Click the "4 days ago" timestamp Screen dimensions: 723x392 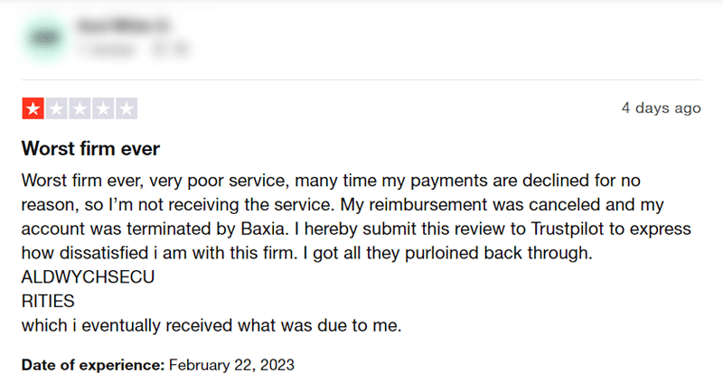pos(661,108)
